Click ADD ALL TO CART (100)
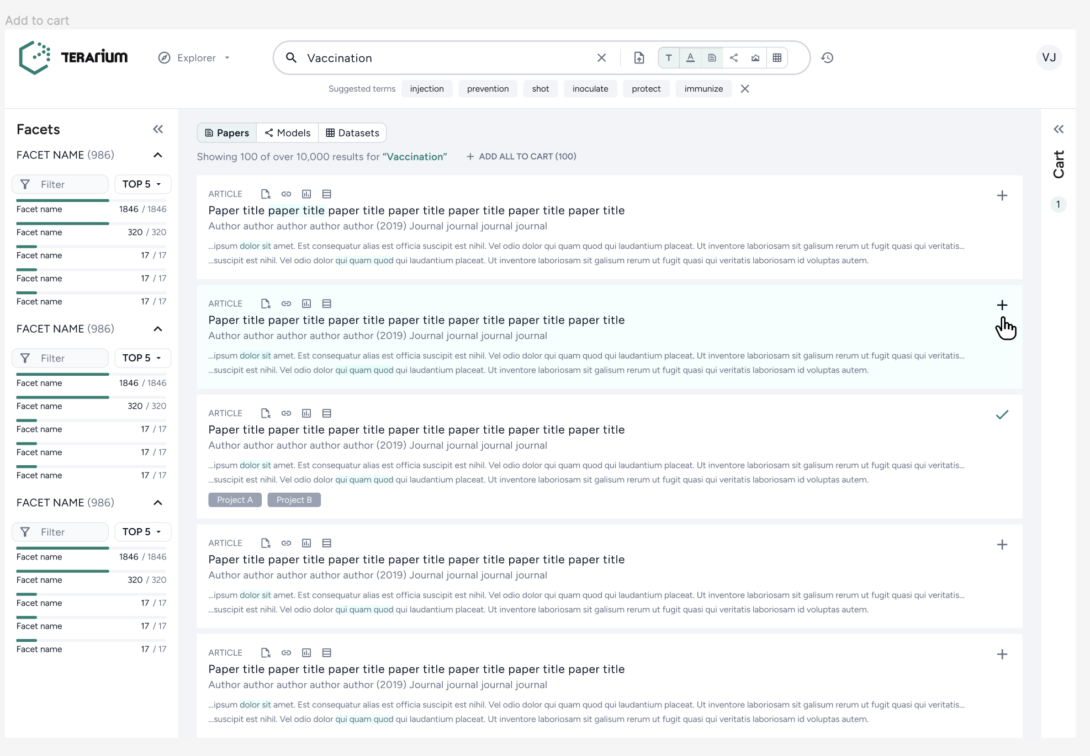This screenshot has width=1090, height=756. coord(521,156)
